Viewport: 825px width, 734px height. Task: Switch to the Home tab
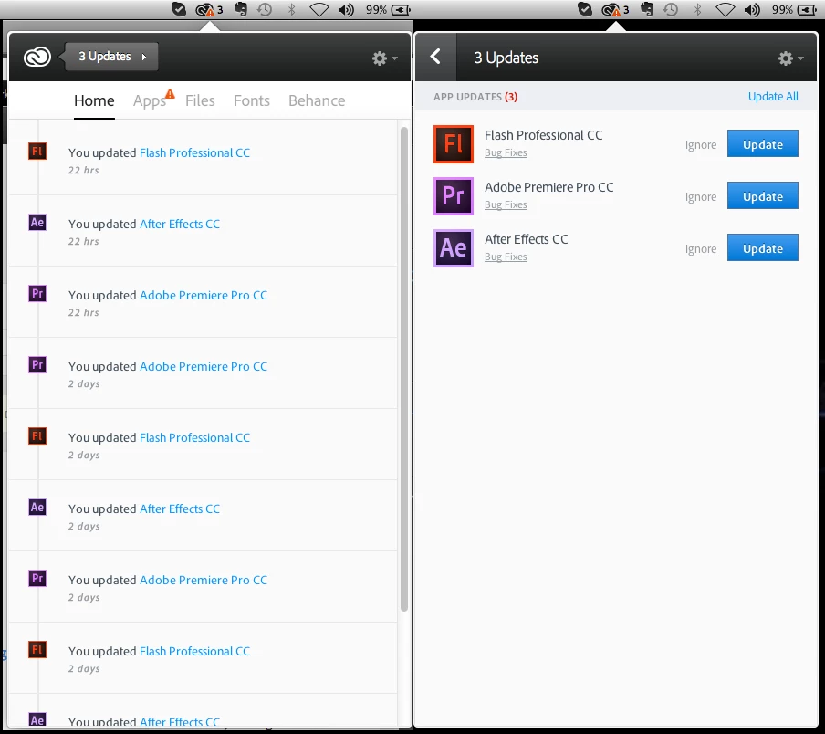[x=94, y=100]
